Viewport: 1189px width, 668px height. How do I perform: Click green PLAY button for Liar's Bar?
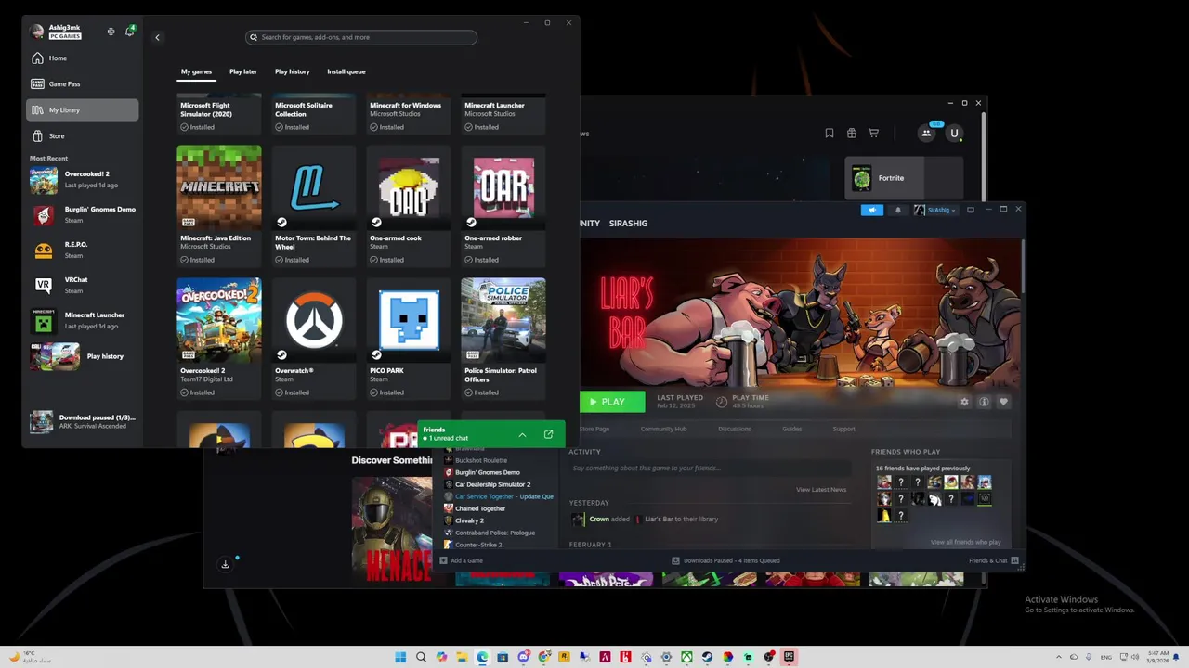click(612, 402)
